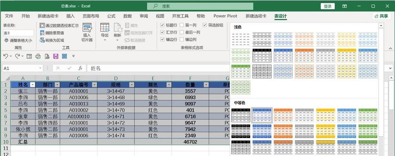This screenshot has height=156, width=395.
Task: Click 删除重复值 (Remove Duplicates)
Action: 52,33
